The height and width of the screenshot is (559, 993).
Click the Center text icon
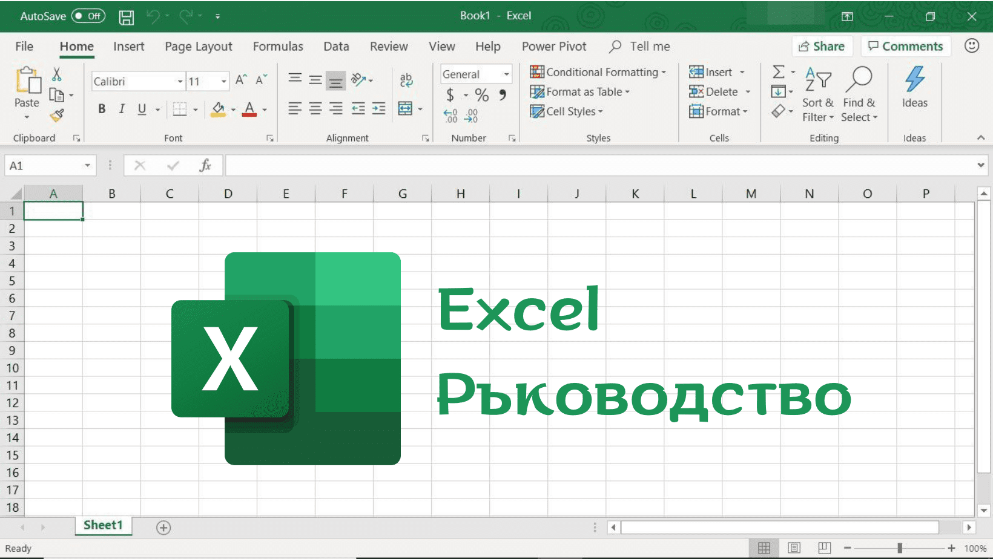pos(315,108)
